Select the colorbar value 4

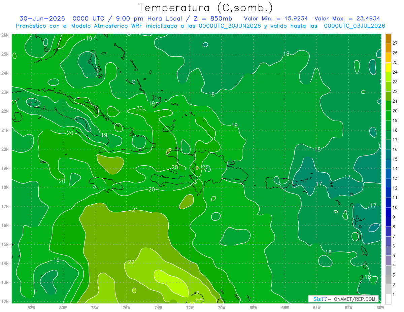394,265
